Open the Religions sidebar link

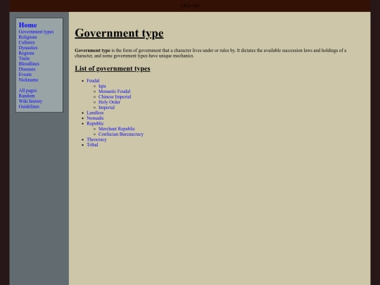point(27,37)
